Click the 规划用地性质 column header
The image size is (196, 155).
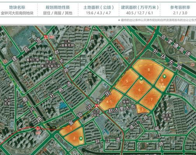58,7
